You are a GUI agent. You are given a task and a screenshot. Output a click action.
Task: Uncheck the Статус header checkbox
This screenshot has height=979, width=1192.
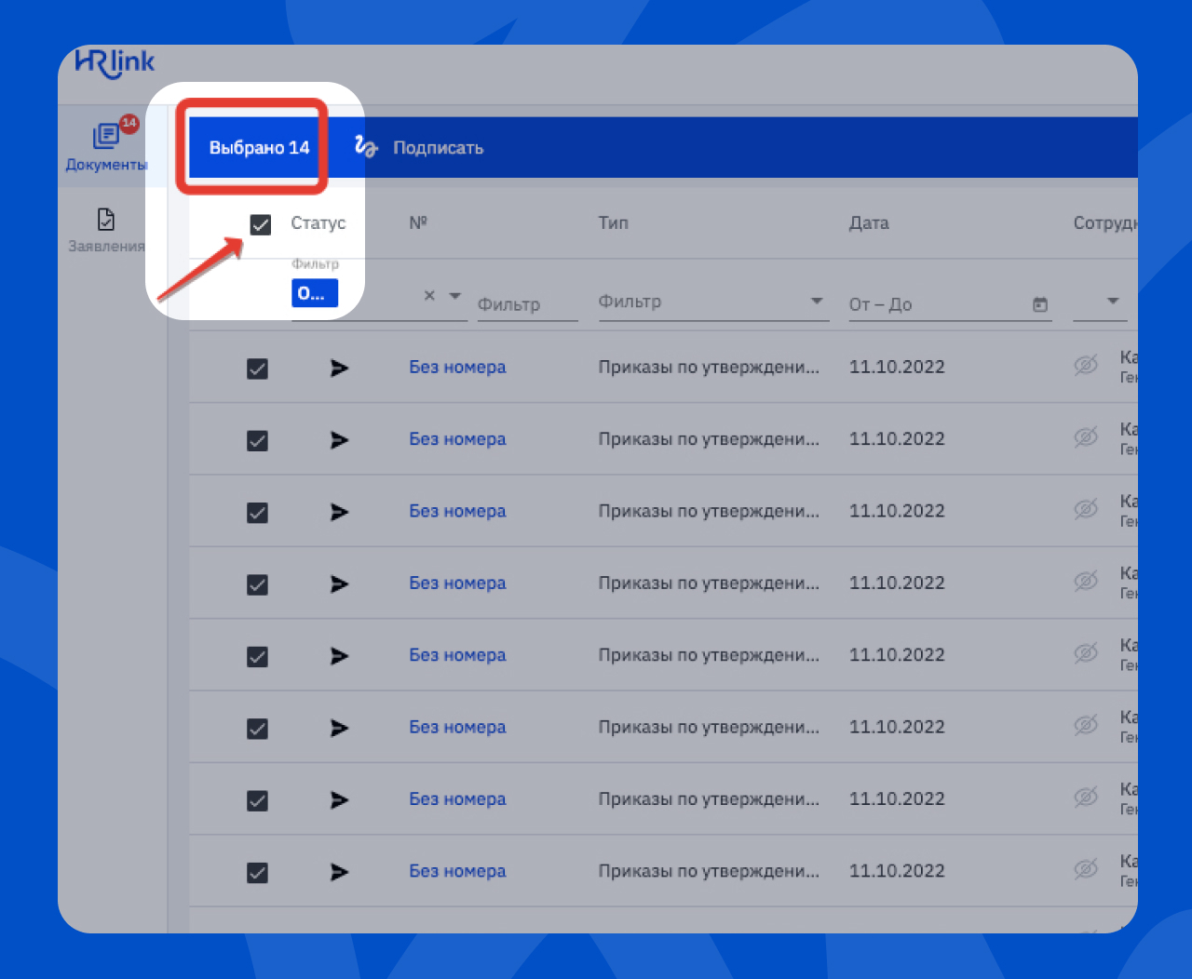[x=260, y=224]
